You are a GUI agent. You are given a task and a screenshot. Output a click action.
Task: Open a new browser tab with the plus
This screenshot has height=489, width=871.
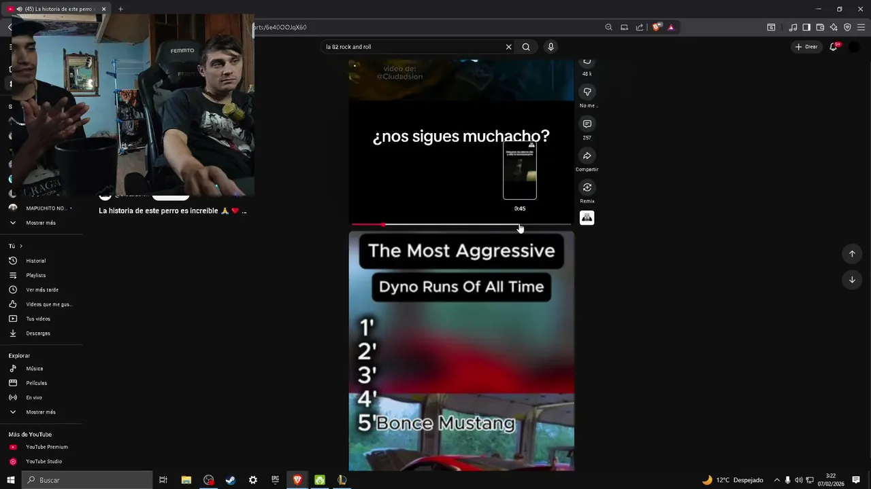(x=120, y=9)
